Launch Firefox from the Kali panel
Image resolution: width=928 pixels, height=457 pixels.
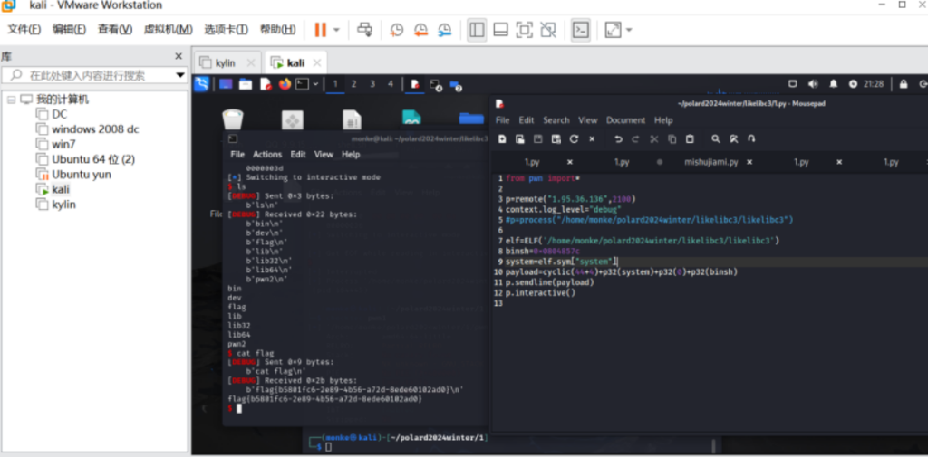point(285,84)
